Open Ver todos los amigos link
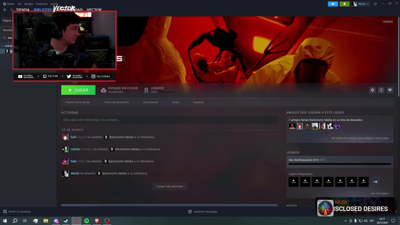 [x=360, y=138]
